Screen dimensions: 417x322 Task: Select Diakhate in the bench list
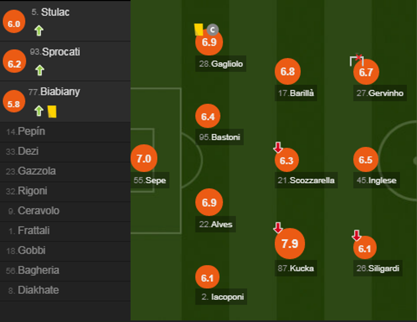click(x=38, y=291)
